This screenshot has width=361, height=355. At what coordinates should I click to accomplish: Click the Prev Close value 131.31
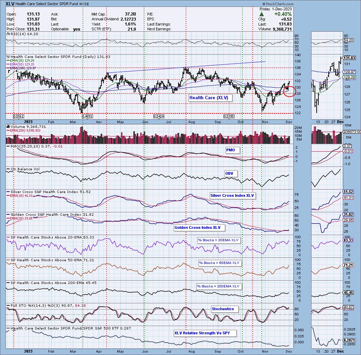33,29
